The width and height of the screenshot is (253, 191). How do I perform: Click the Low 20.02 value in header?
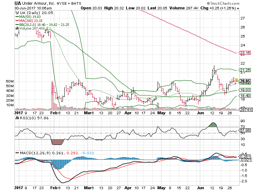point(136,8)
